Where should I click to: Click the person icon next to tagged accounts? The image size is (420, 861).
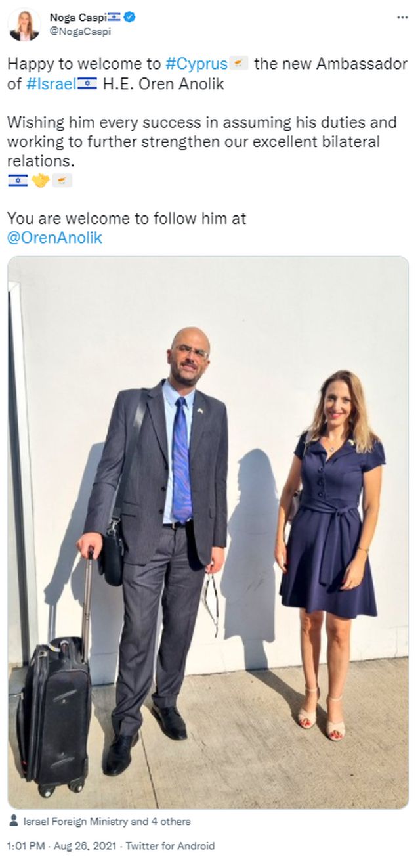click(14, 821)
